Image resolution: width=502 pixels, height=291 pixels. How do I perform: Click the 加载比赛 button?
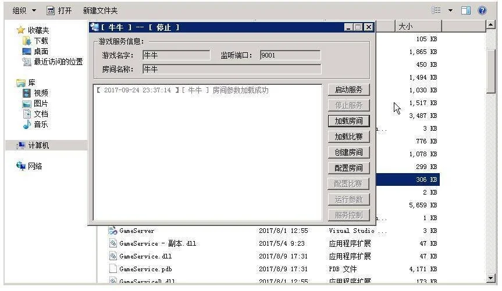point(348,137)
